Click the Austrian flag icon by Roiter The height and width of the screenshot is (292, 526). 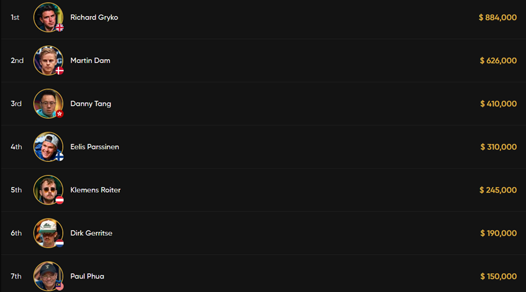click(x=60, y=200)
